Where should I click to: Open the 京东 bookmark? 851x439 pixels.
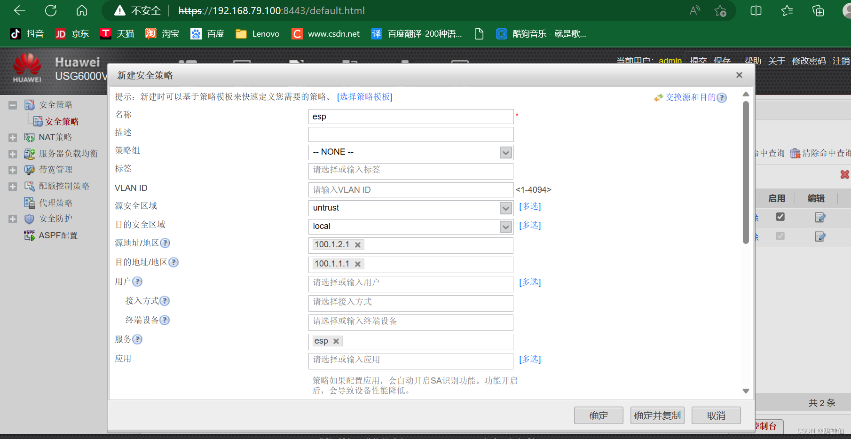click(72, 33)
